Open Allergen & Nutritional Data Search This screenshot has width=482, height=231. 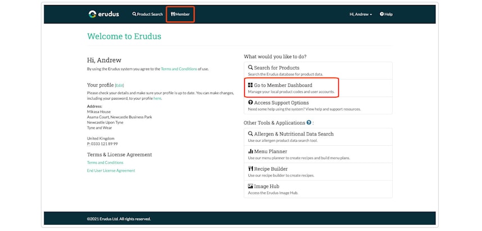(x=318, y=137)
